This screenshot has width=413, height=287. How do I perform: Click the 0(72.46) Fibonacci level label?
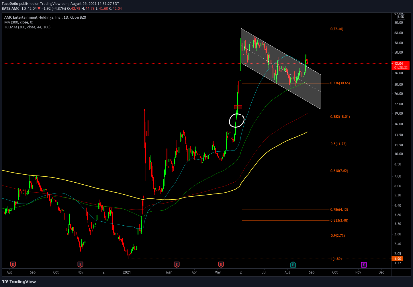(337, 29)
